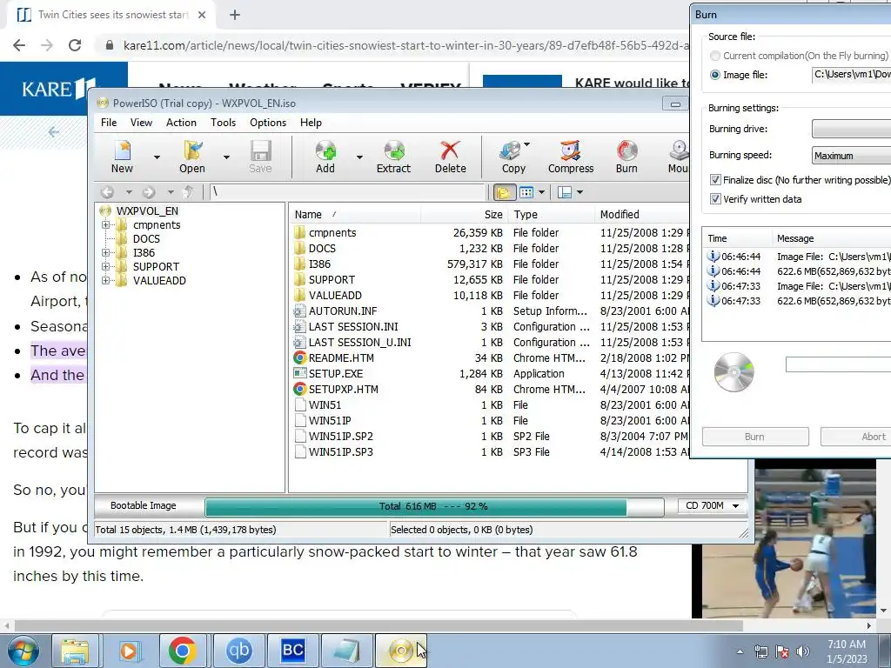Open the Options menu

click(268, 123)
